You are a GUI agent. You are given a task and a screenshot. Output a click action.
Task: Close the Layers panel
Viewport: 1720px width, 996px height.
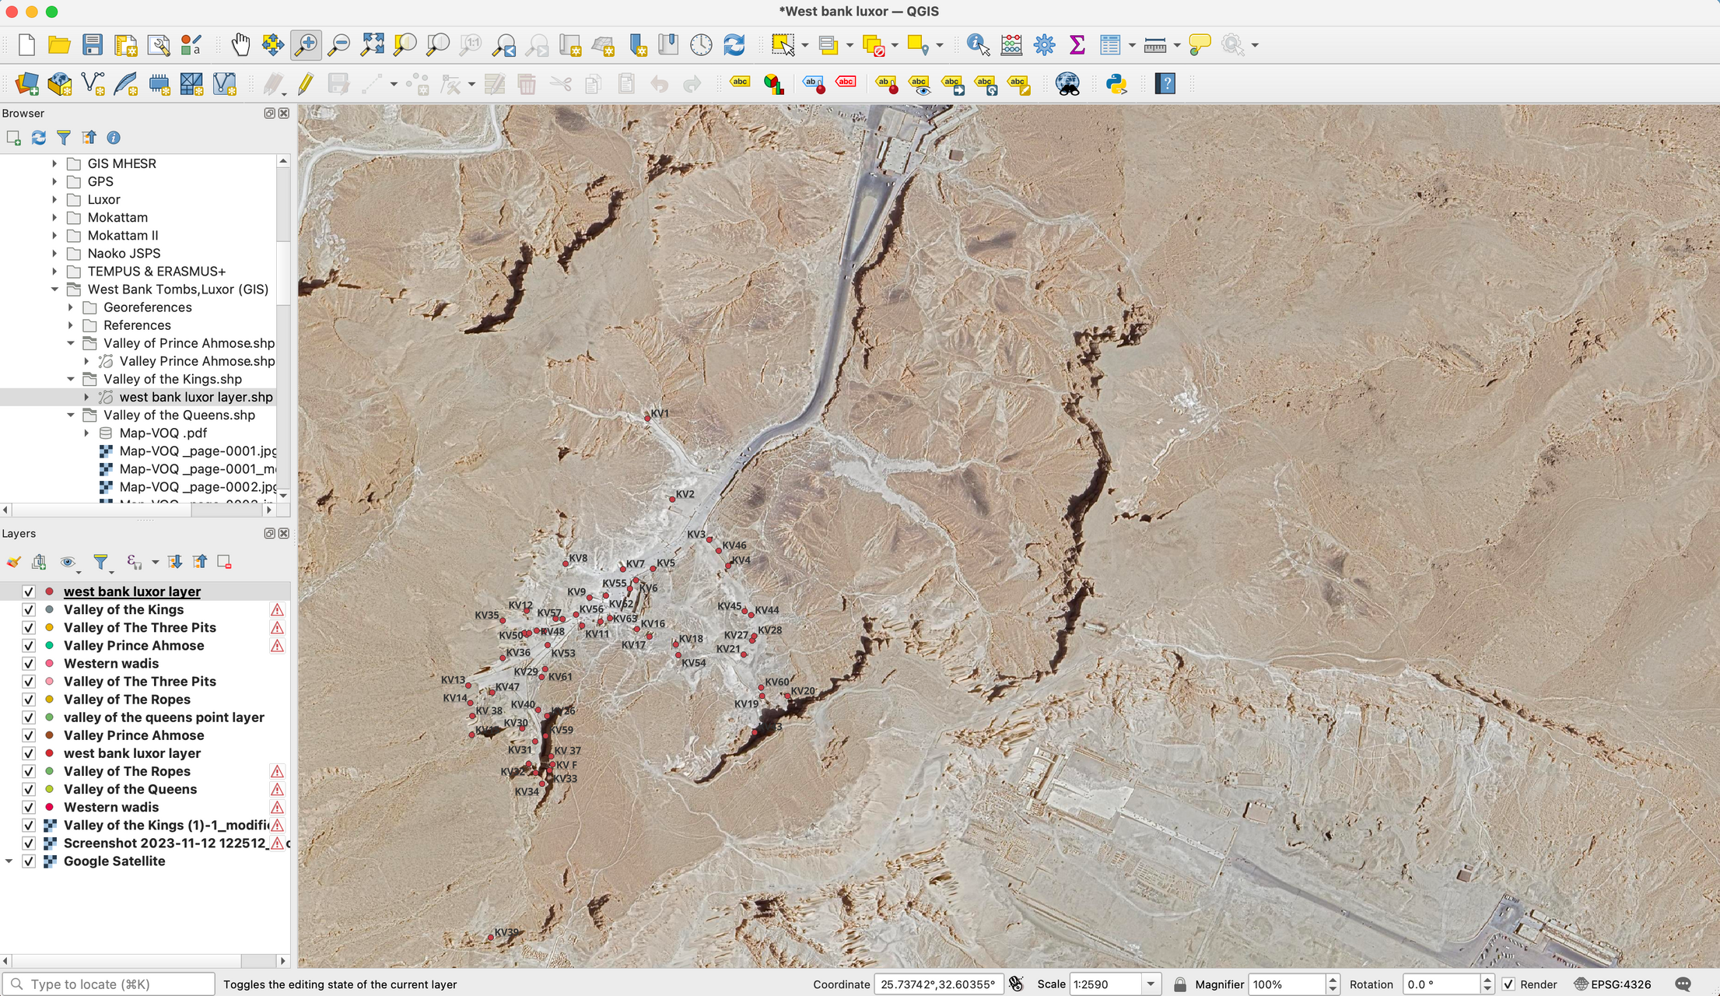click(284, 533)
